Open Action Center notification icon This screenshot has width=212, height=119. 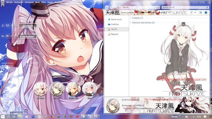coord(205,117)
